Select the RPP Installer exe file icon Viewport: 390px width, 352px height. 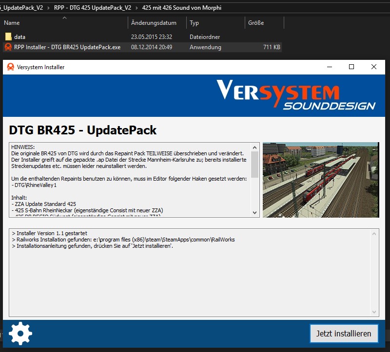[x=8, y=47]
